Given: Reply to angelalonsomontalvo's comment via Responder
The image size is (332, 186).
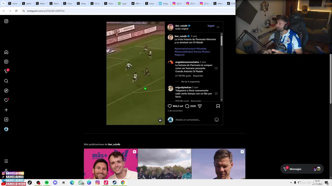Looking at the screenshot, I should (x=198, y=76).
